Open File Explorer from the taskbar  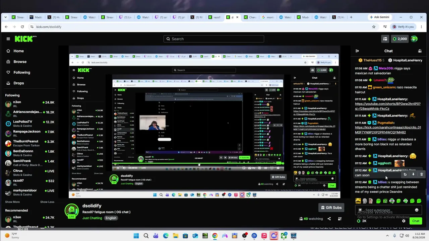(176, 236)
